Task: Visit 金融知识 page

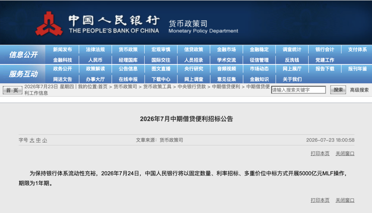Action: 259,79
